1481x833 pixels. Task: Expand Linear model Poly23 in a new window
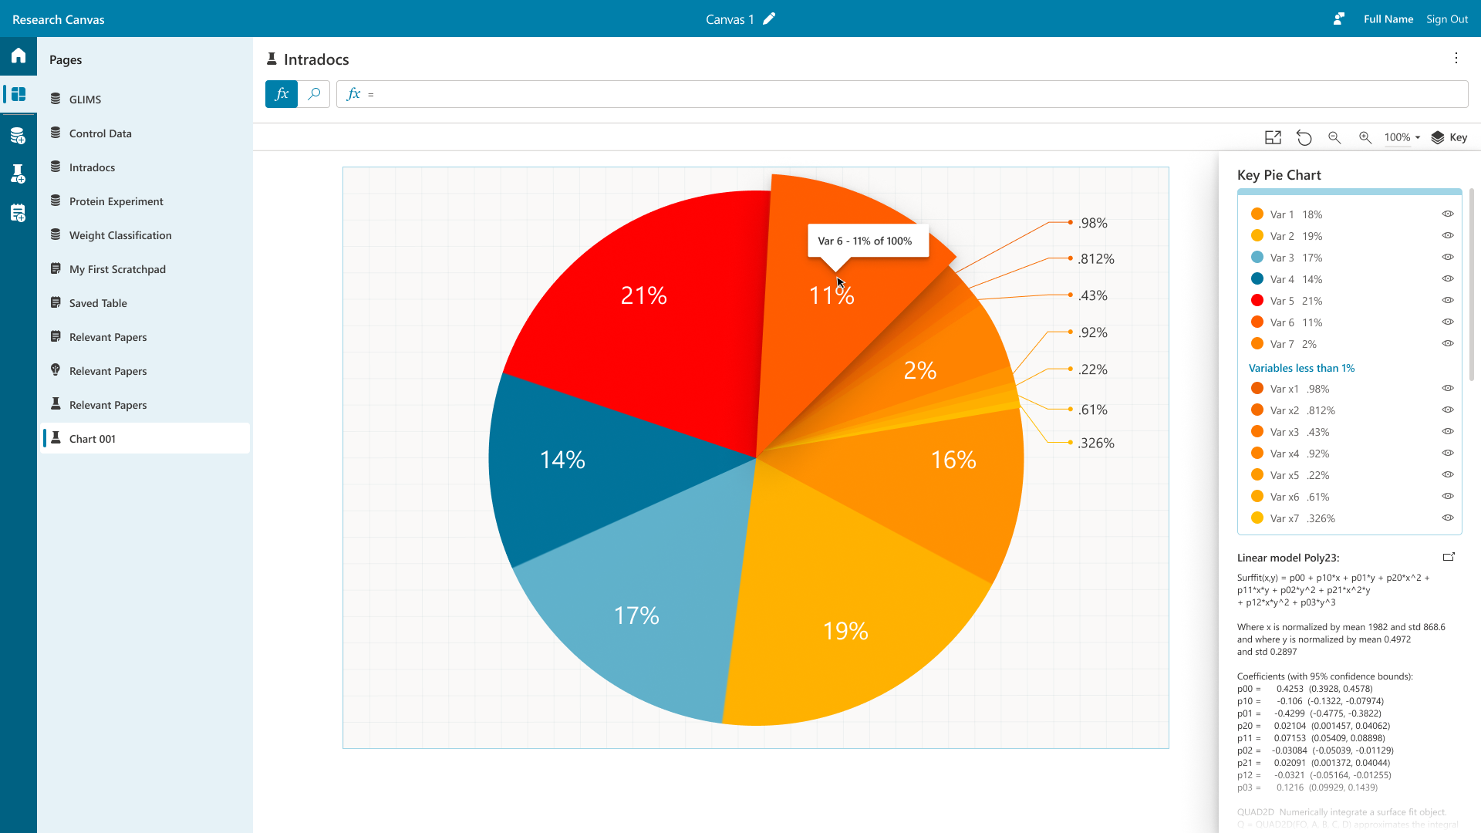(x=1449, y=557)
